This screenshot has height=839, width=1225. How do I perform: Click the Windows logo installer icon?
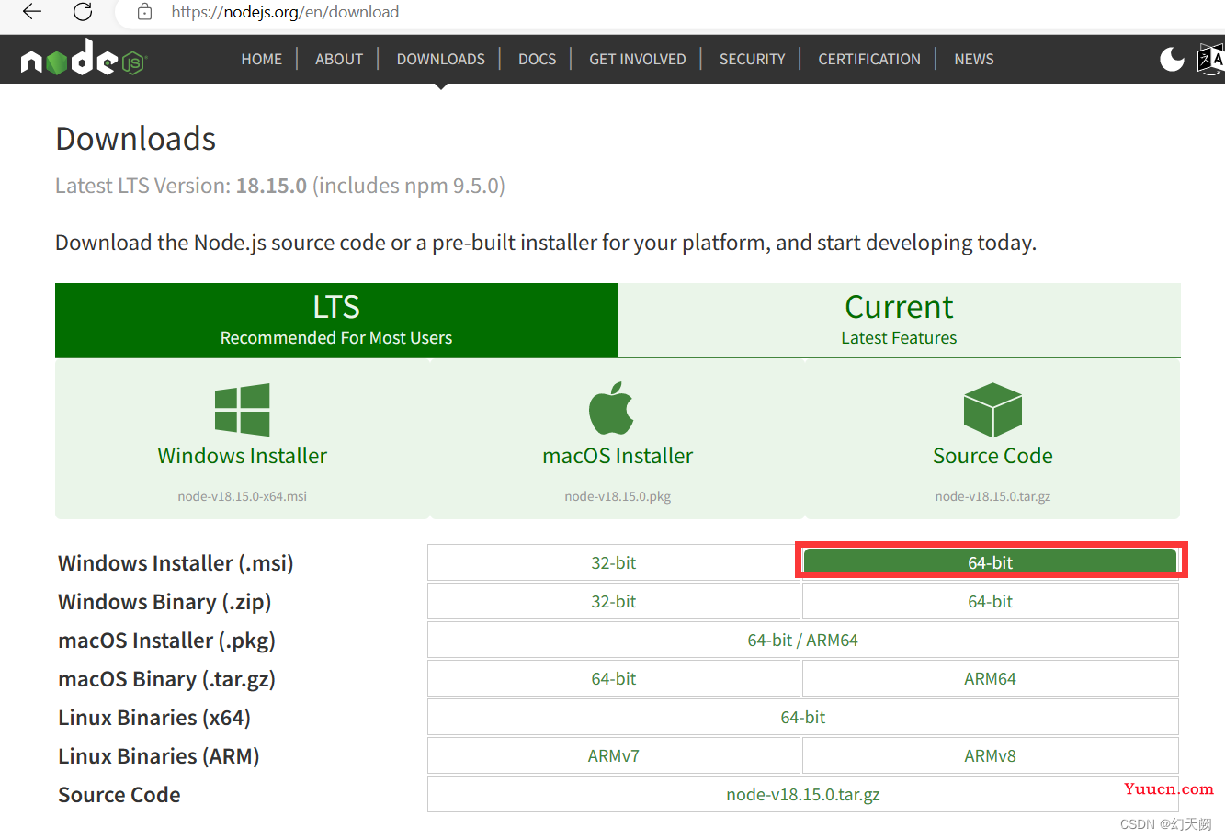tap(242, 410)
